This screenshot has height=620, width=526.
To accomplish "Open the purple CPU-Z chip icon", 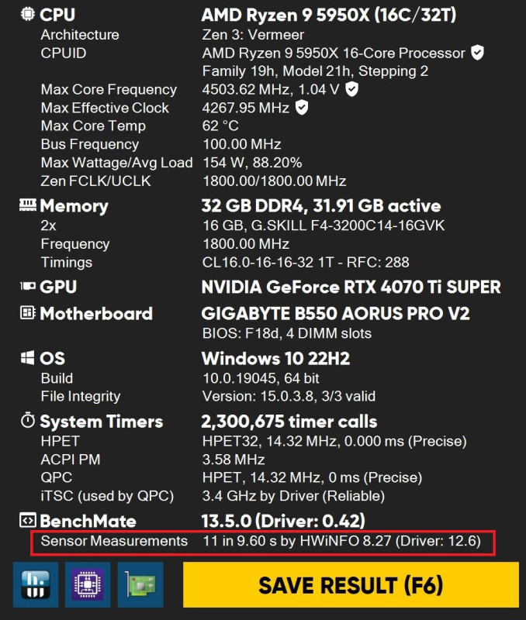I will coord(88,585).
